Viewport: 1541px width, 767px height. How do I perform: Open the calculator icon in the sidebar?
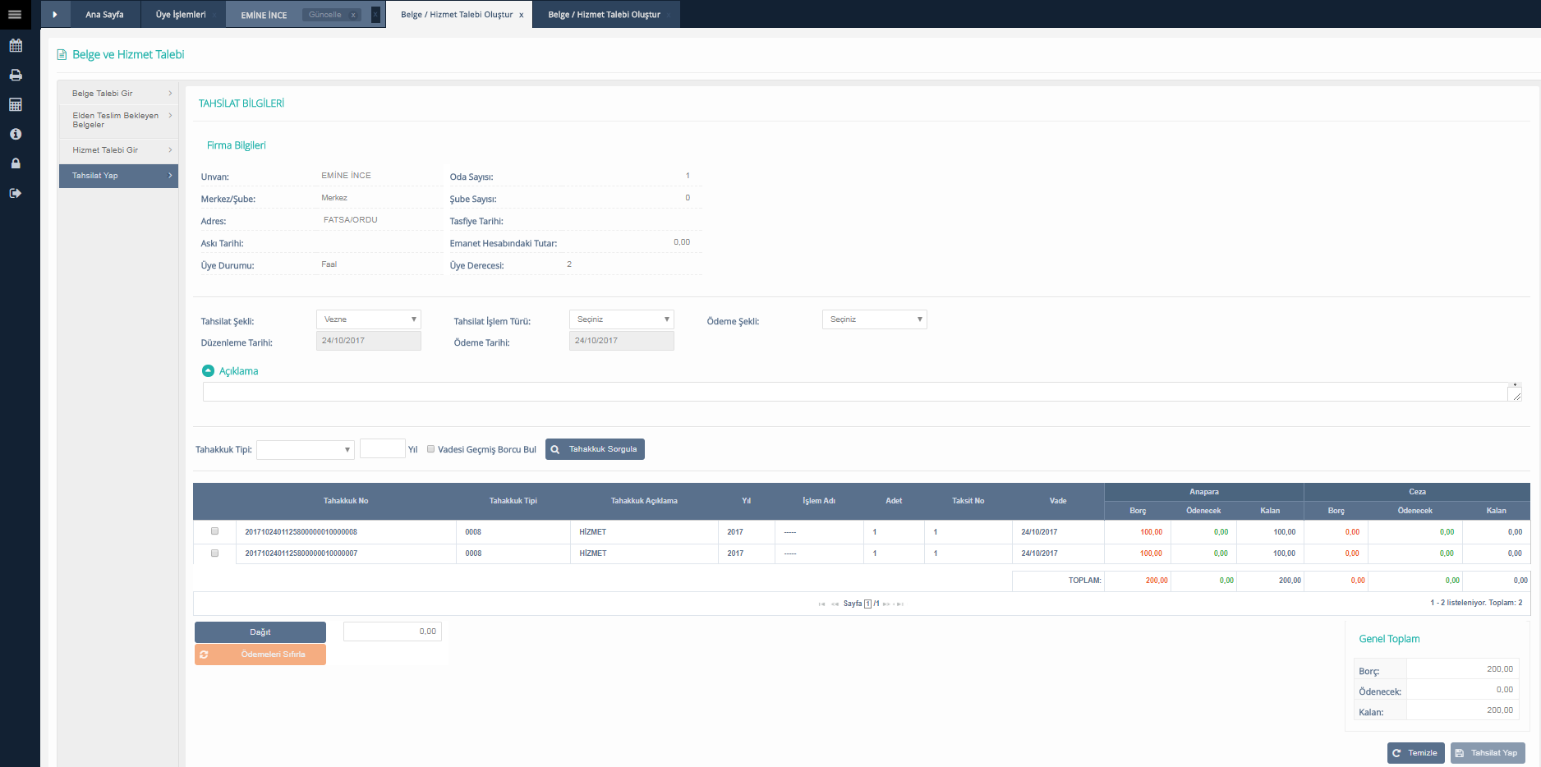pos(16,104)
